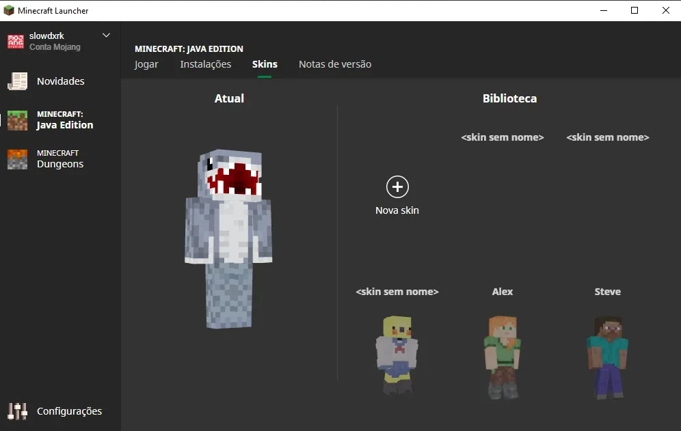
Task: Click the Biblioteca heading
Action: click(510, 98)
